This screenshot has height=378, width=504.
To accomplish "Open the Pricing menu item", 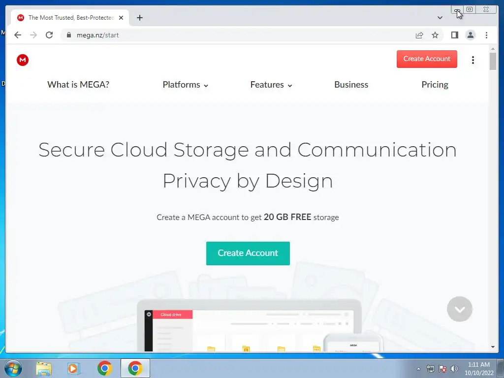I will 435,85.
